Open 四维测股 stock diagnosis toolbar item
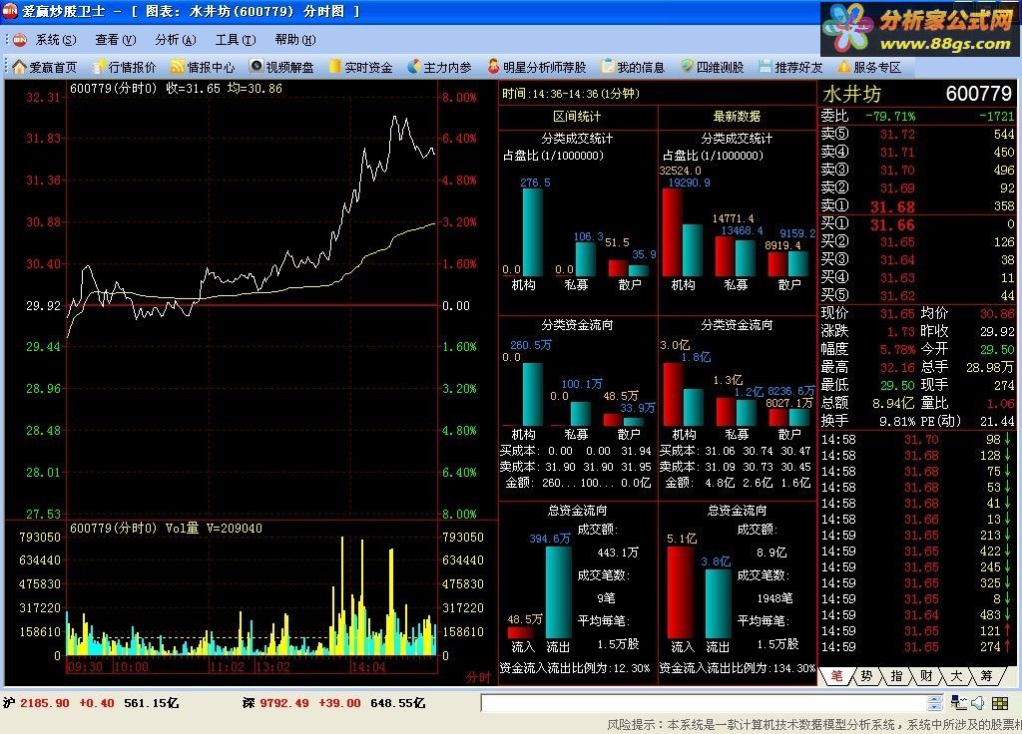This screenshot has width=1022, height=734. pyautogui.click(x=712, y=67)
